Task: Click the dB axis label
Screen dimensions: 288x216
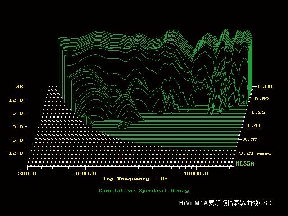Action: (x=20, y=86)
